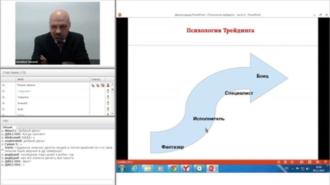Click the volume speaker tray icon
This screenshot has height=185, width=330.
[307, 169]
